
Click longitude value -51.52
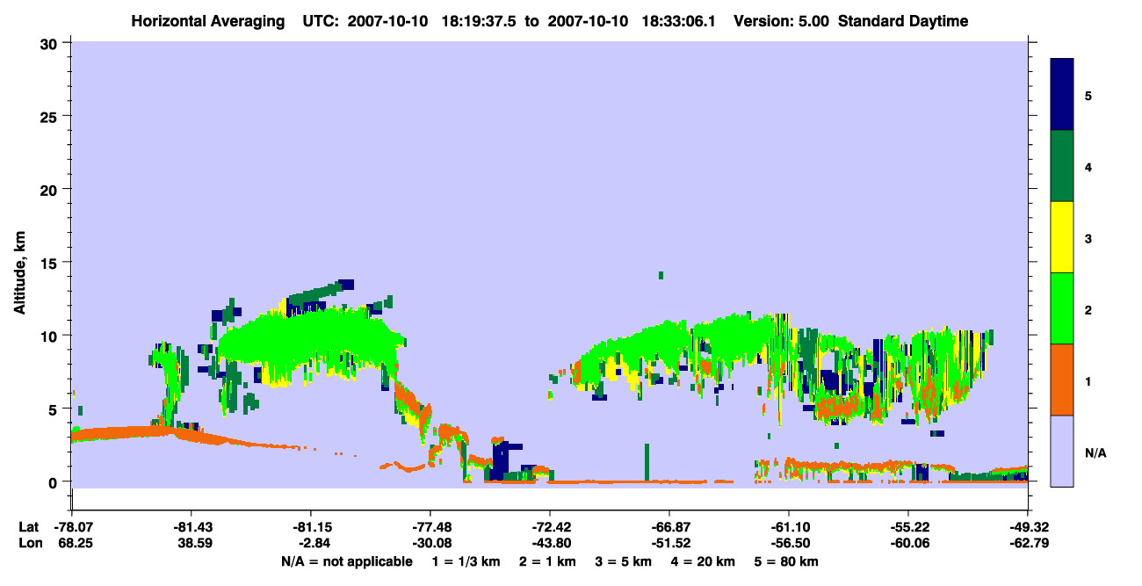point(669,543)
